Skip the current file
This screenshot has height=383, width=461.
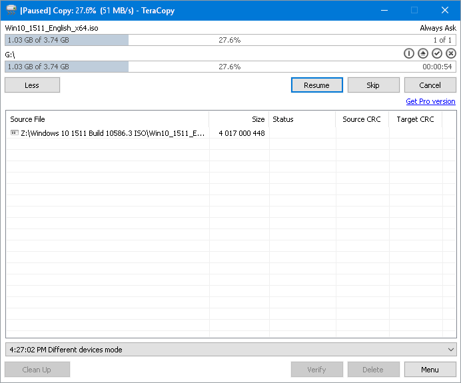pos(373,85)
